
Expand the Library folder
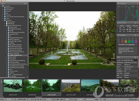point(3,11)
